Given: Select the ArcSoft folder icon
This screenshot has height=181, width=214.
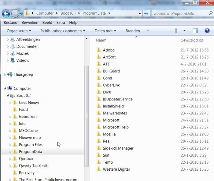Looking at the screenshot, I should [x=99, y=57].
